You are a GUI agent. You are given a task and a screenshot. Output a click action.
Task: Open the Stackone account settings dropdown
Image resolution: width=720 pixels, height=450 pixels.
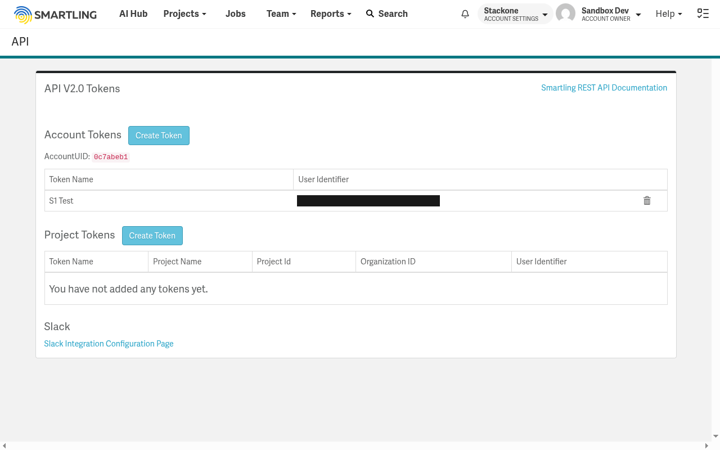click(x=515, y=14)
